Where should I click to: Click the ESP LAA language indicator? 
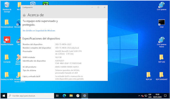(150, 96)
